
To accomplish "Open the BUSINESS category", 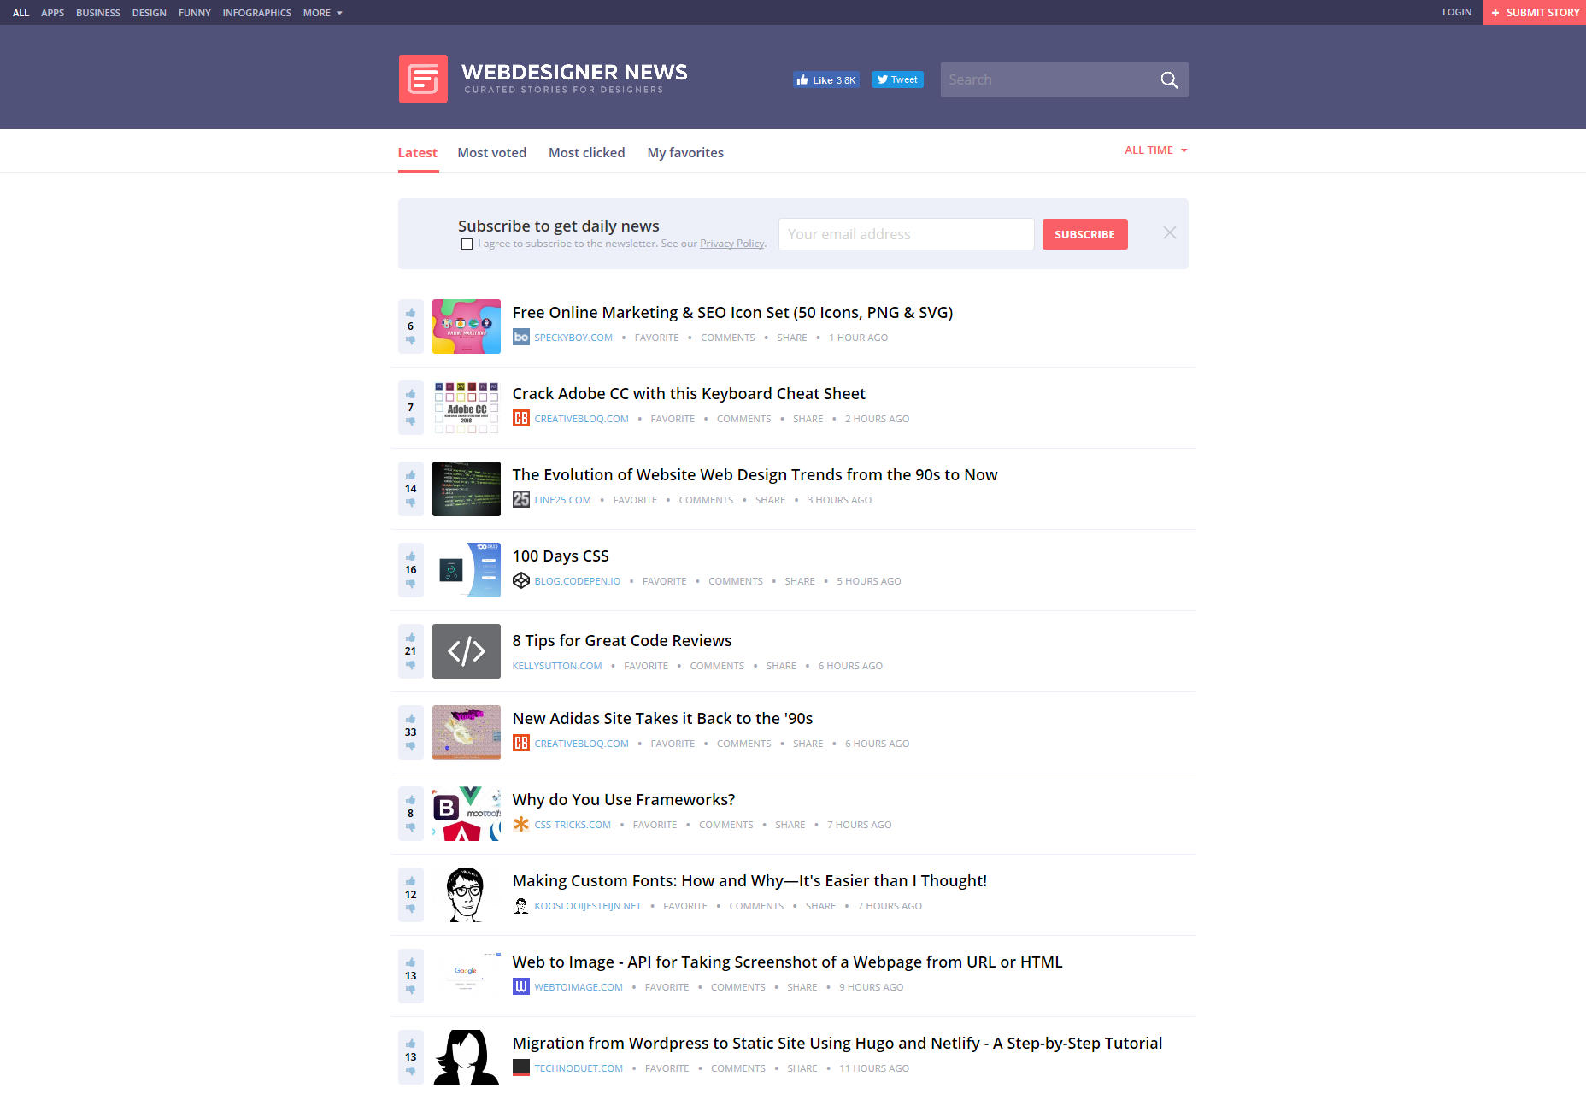I will [x=98, y=13].
